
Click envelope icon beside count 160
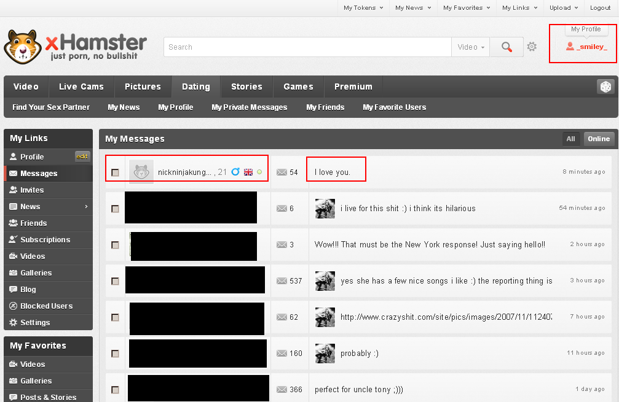282,354
